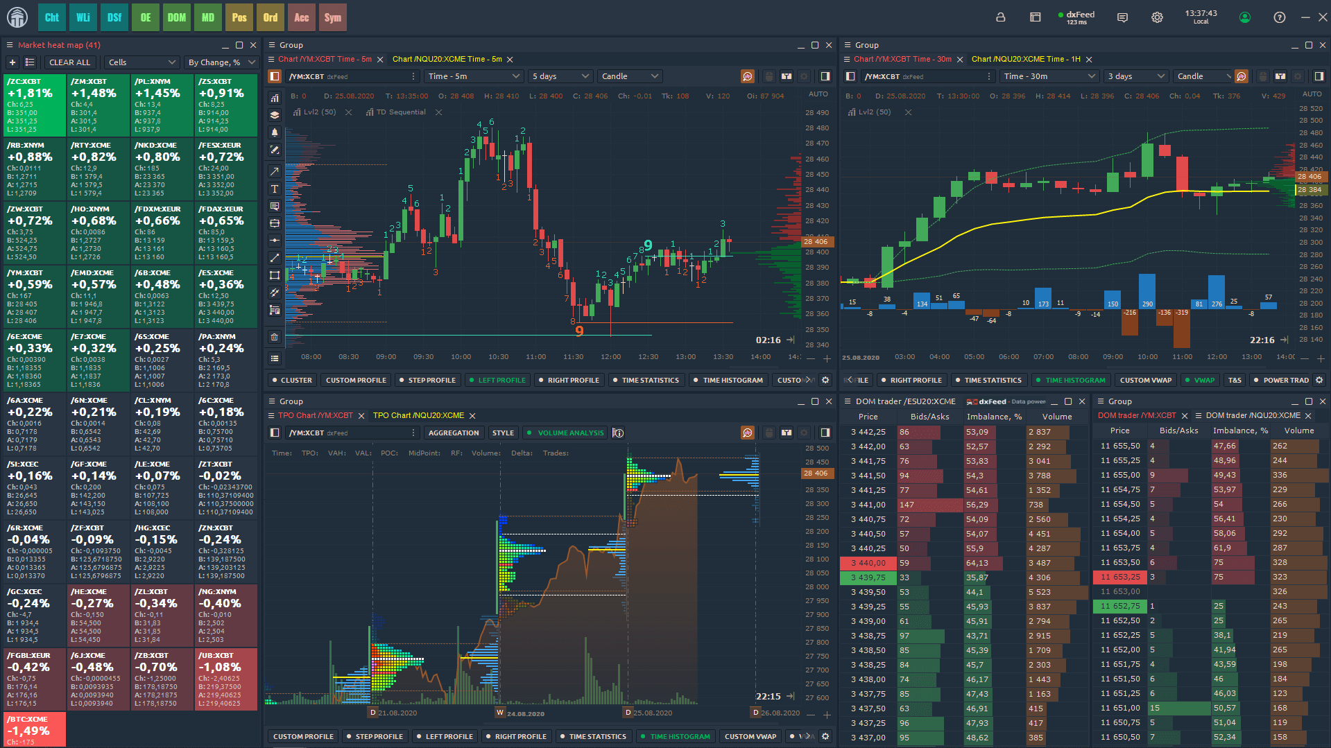
Task: Select the arrow drawing tool on the chart
Action: pyautogui.click(x=275, y=171)
